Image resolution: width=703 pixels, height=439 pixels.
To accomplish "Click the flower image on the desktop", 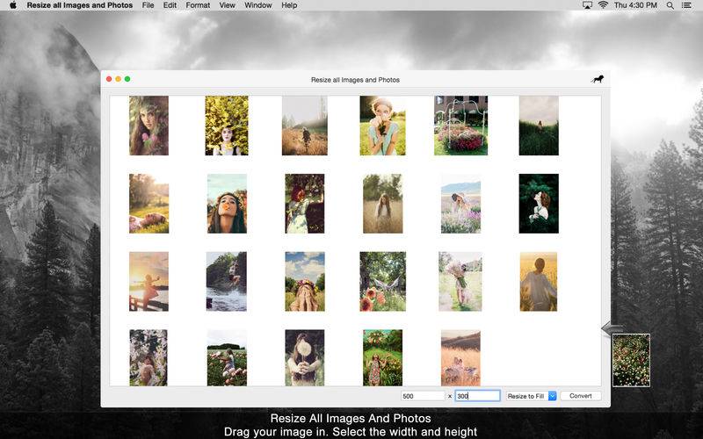I will click(x=631, y=360).
